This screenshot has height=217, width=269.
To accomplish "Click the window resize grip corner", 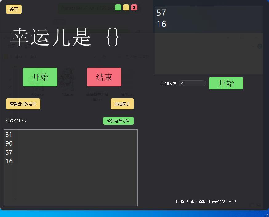I will [267, 215].
